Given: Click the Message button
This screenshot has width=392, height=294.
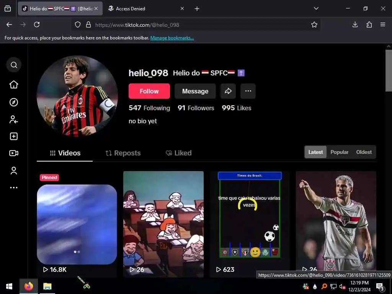Looking at the screenshot, I should 195,91.
